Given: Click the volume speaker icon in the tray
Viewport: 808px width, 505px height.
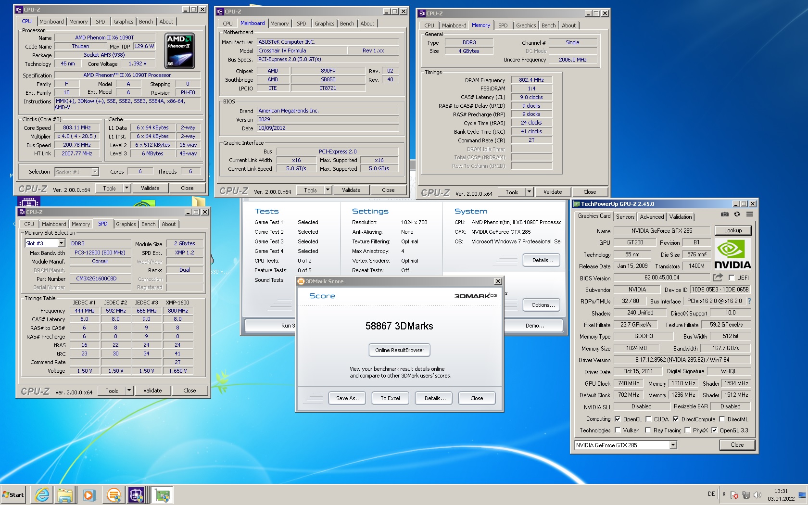Looking at the screenshot, I should click(757, 494).
